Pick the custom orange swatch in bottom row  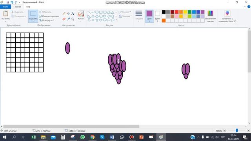164,20
